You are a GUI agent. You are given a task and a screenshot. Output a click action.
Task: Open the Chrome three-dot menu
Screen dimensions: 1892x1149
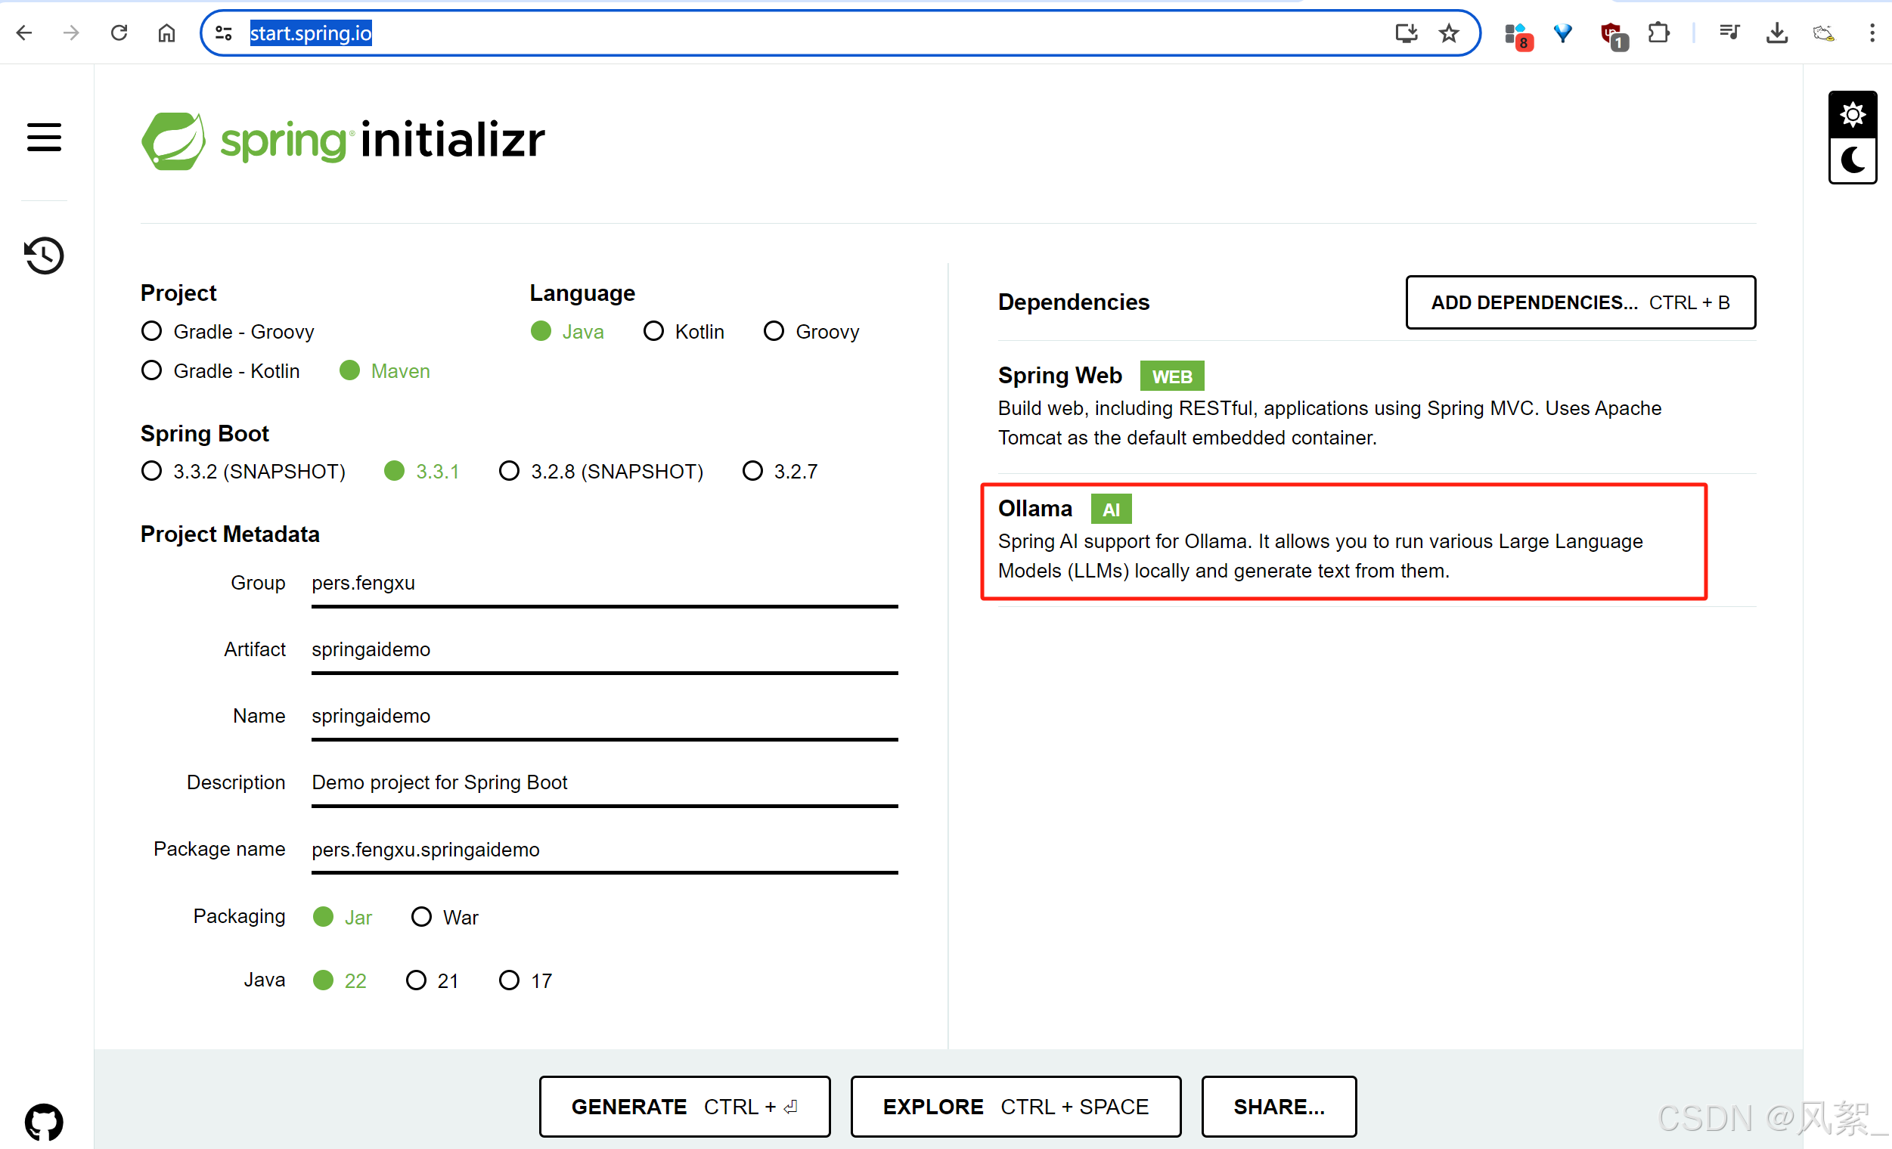1872,33
